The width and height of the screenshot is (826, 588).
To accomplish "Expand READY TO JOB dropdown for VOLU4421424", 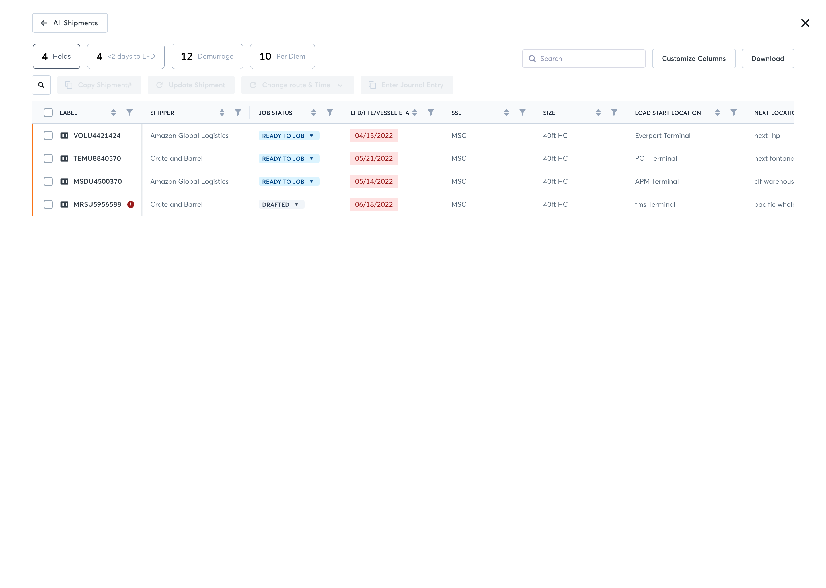I will tap(289, 136).
